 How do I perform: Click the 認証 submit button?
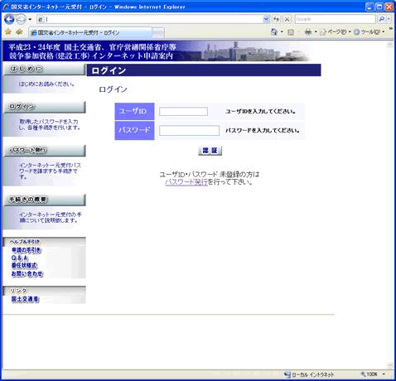click(x=210, y=151)
